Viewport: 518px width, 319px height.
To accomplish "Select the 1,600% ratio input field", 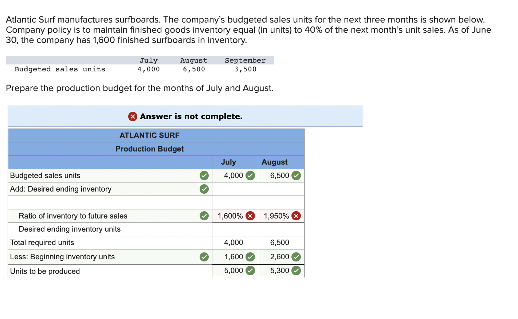I will (x=229, y=216).
